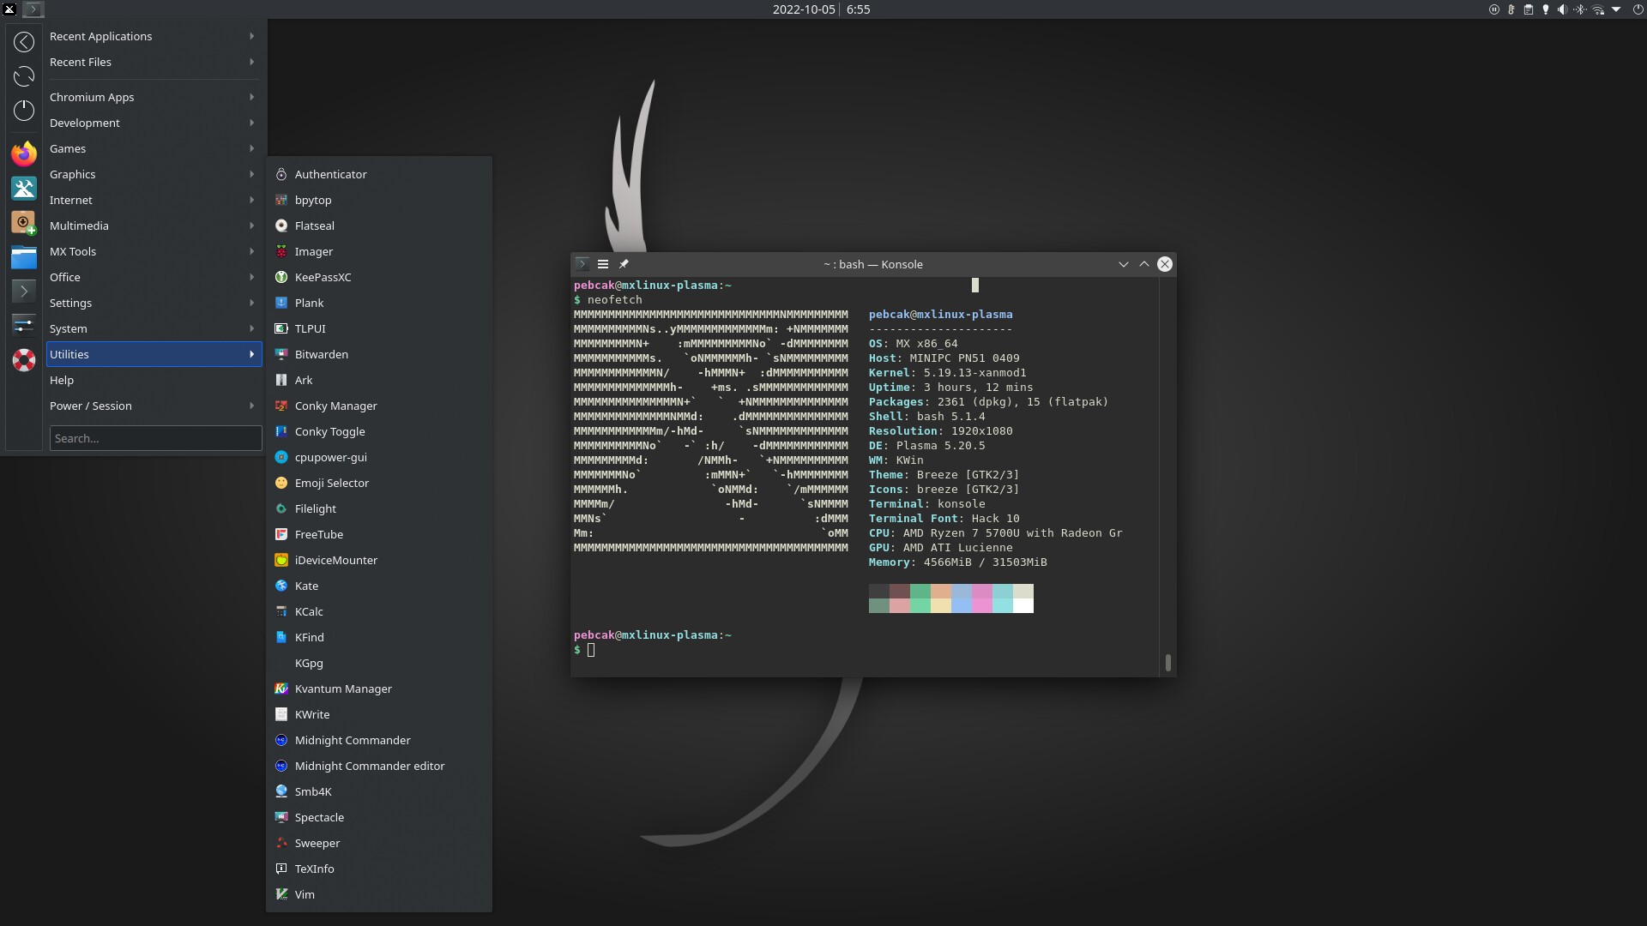This screenshot has height=926, width=1647.
Task: Click the 2022-10-05 6:55 clock in panel
Action: tap(821, 9)
